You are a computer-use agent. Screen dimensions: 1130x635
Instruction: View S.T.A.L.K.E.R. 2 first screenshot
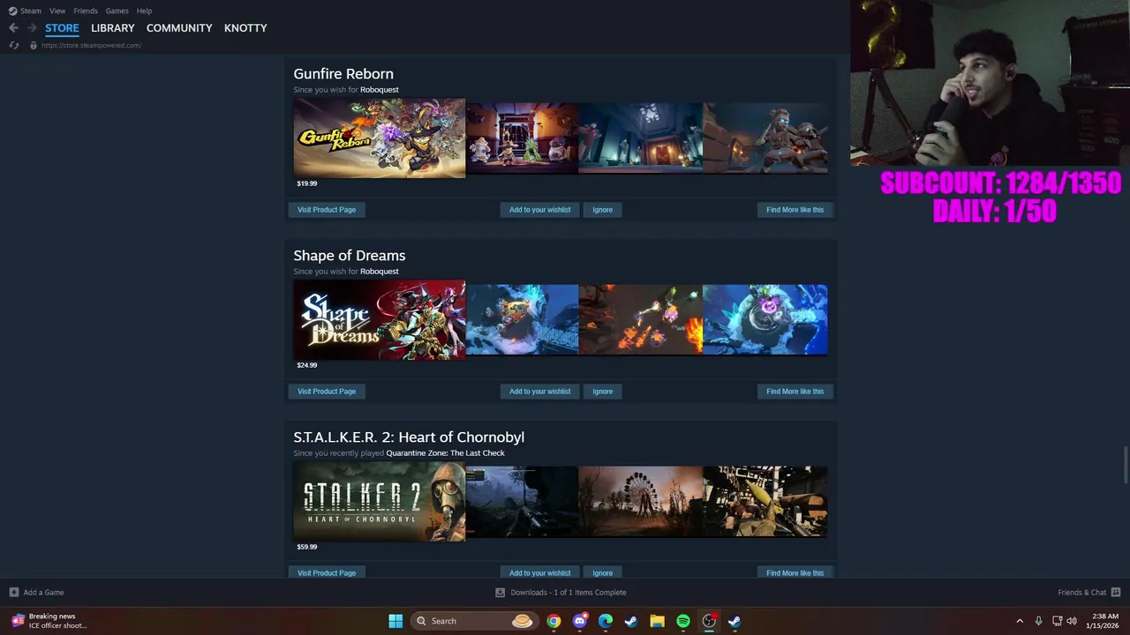pyautogui.click(x=523, y=502)
